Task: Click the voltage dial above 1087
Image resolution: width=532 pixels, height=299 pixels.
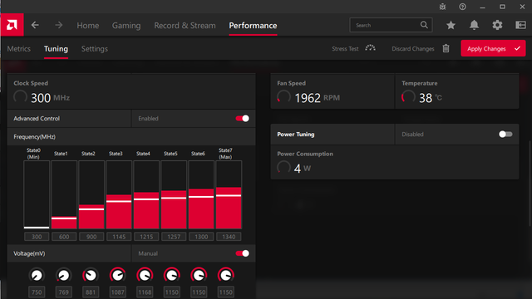Action: [x=117, y=275]
